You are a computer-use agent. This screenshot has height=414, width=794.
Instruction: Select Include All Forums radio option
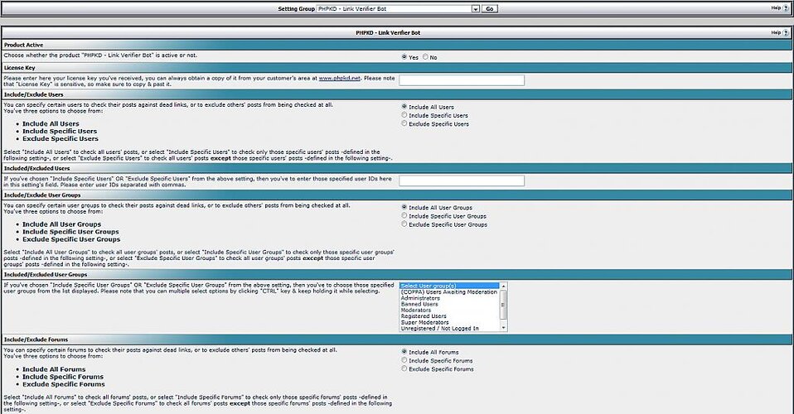pos(404,351)
